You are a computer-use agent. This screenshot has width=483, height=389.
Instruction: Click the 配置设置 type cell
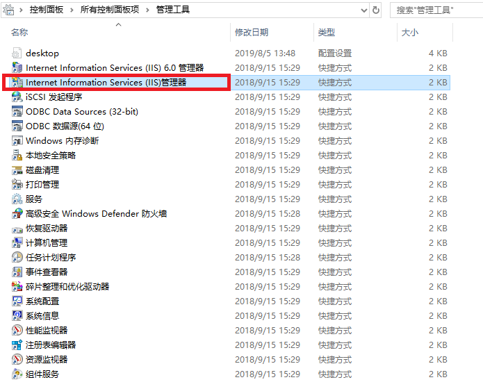[335, 53]
